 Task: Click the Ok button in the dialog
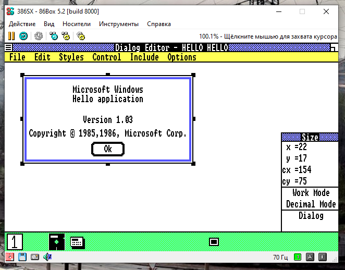(x=108, y=149)
